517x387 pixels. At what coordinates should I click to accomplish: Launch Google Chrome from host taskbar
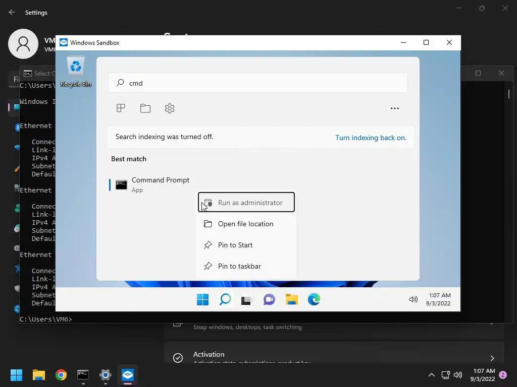(x=61, y=375)
